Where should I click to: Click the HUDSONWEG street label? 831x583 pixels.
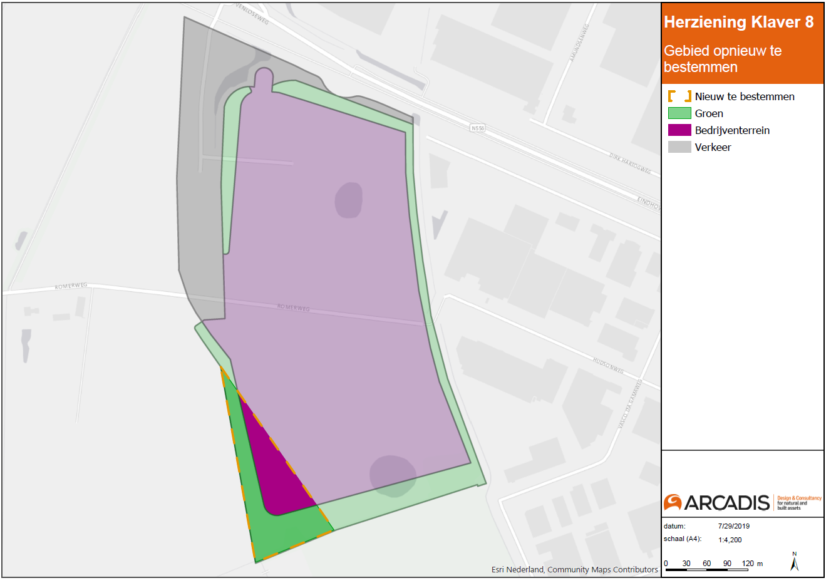click(608, 365)
